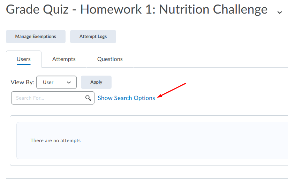Switch to the Attempts tab

tap(64, 59)
